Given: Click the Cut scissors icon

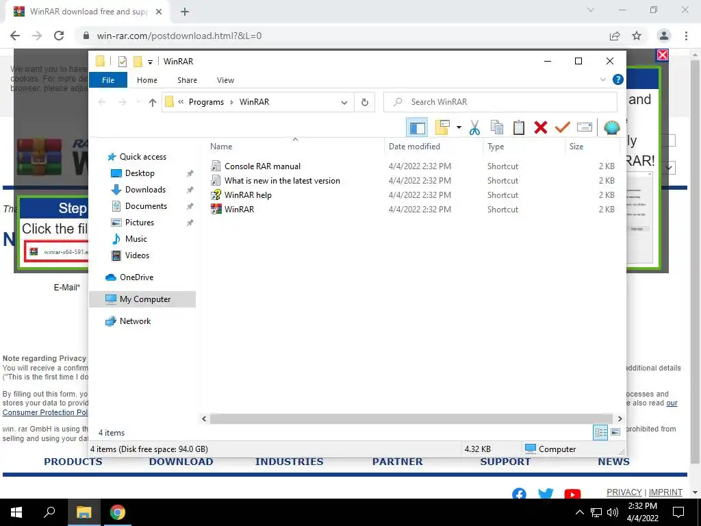Looking at the screenshot, I should [x=474, y=127].
